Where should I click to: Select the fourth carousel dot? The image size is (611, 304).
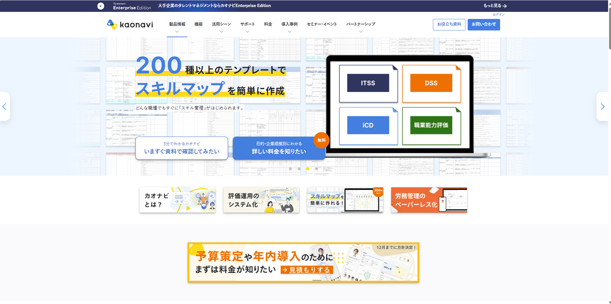[x=317, y=169]
